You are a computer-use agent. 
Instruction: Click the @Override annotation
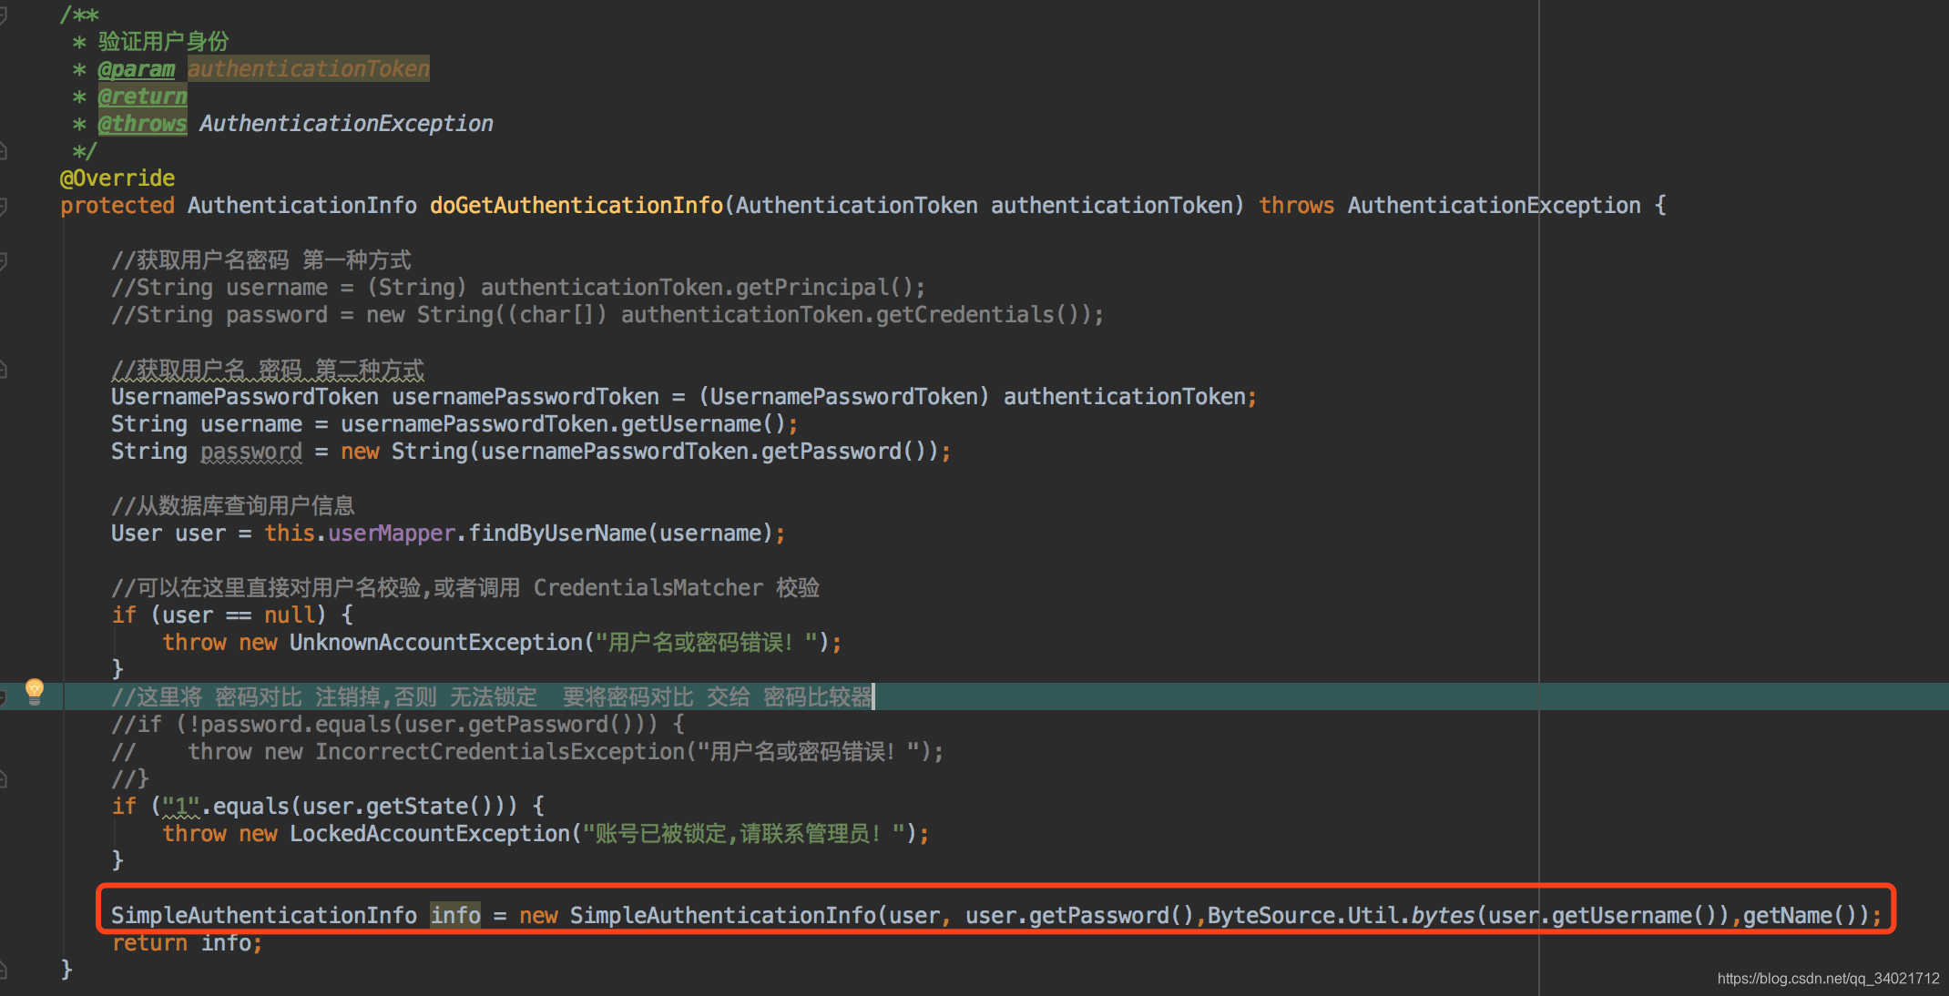pyautogui.click(x=117, y=178)
